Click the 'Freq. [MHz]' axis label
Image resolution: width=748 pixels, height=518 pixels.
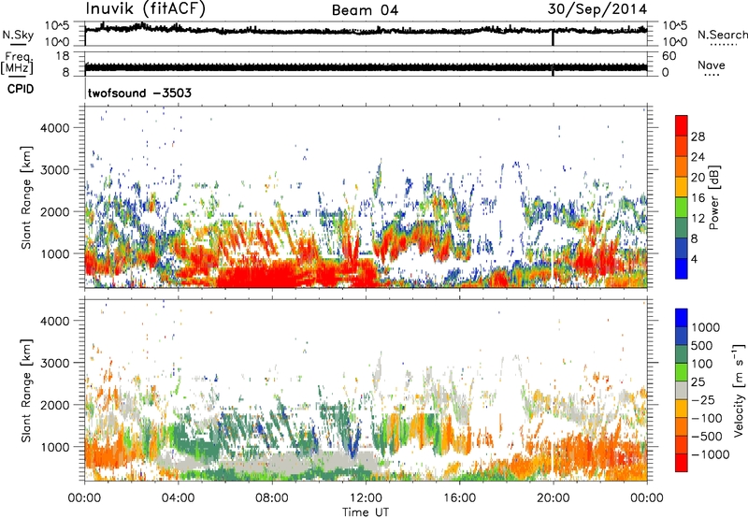point(17,64)
